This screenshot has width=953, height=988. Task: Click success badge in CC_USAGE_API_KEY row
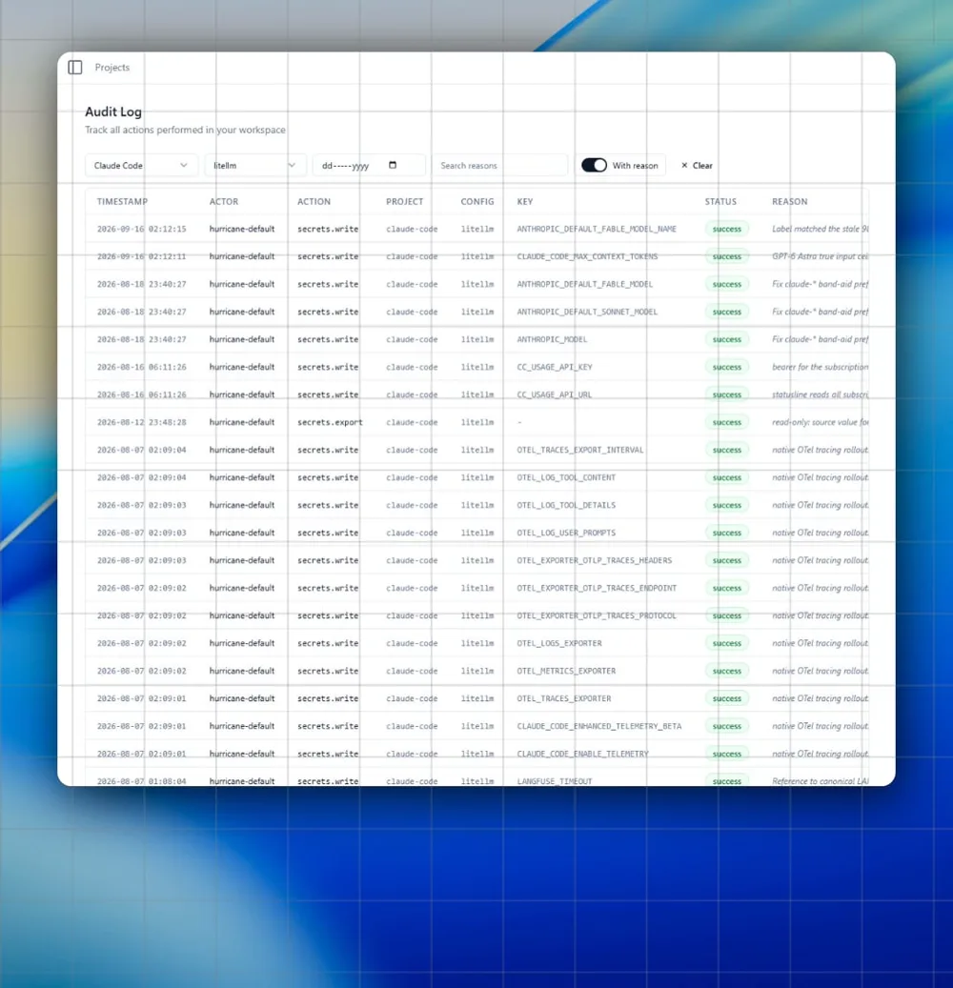coord(727,367)
